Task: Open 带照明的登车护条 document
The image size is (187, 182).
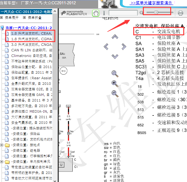Action: pos(32,173)
